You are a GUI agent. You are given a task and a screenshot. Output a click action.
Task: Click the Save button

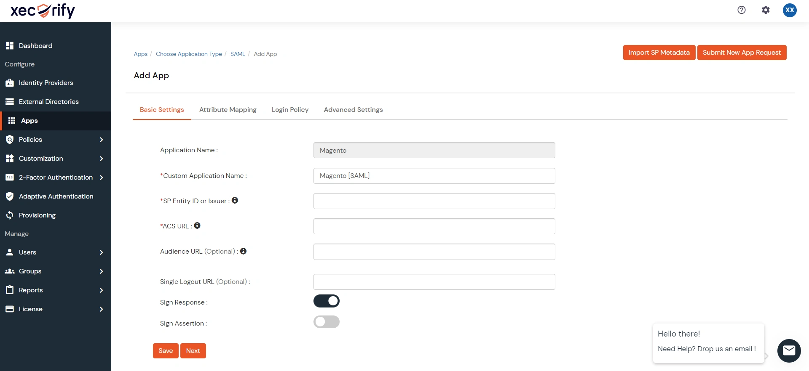(x=166, y=351)
